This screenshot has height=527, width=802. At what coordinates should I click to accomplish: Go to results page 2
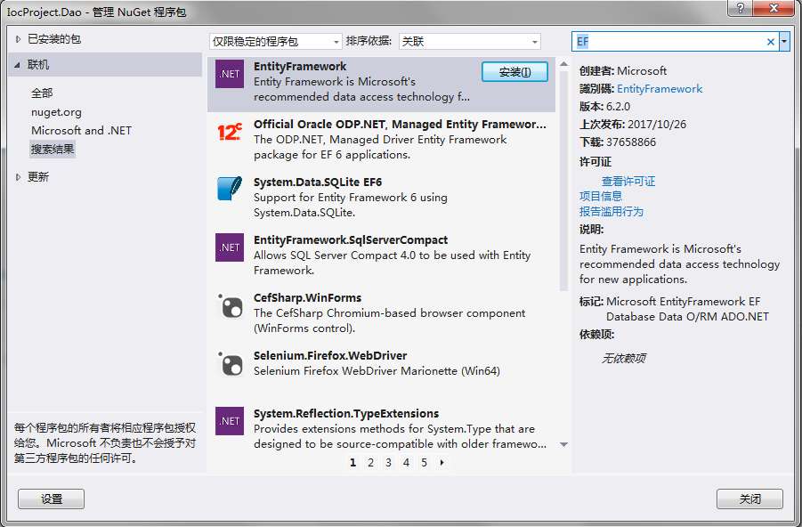(x=370, y=463)
